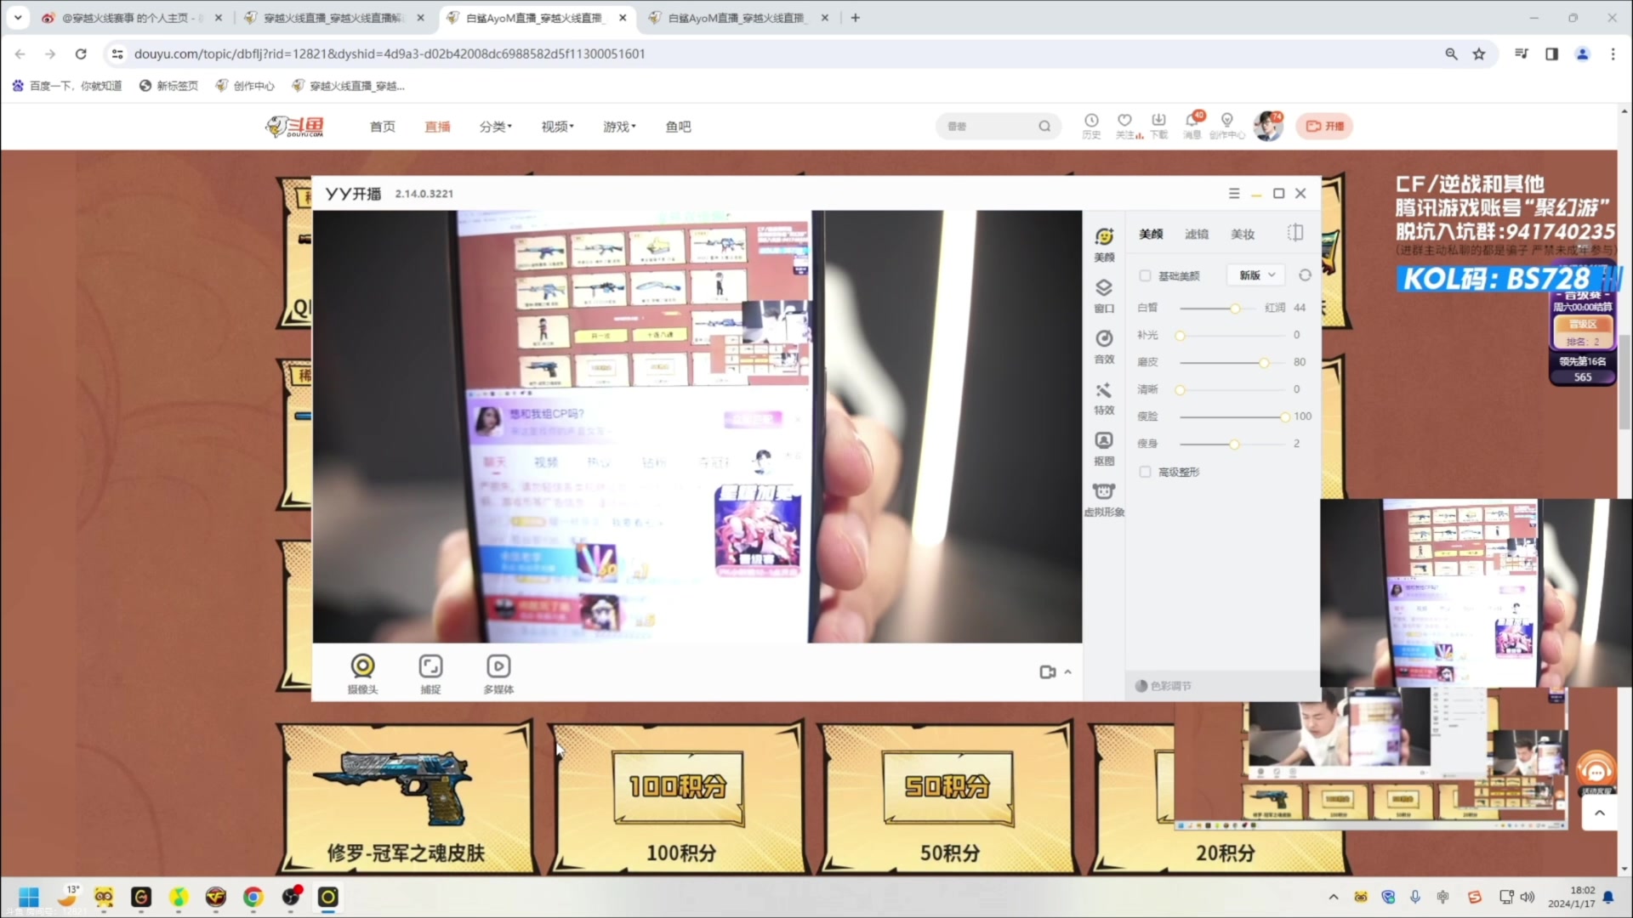Click the taskbar volume speaker icon
This screenshot has width=1633, height=918.
[1528, 897]
